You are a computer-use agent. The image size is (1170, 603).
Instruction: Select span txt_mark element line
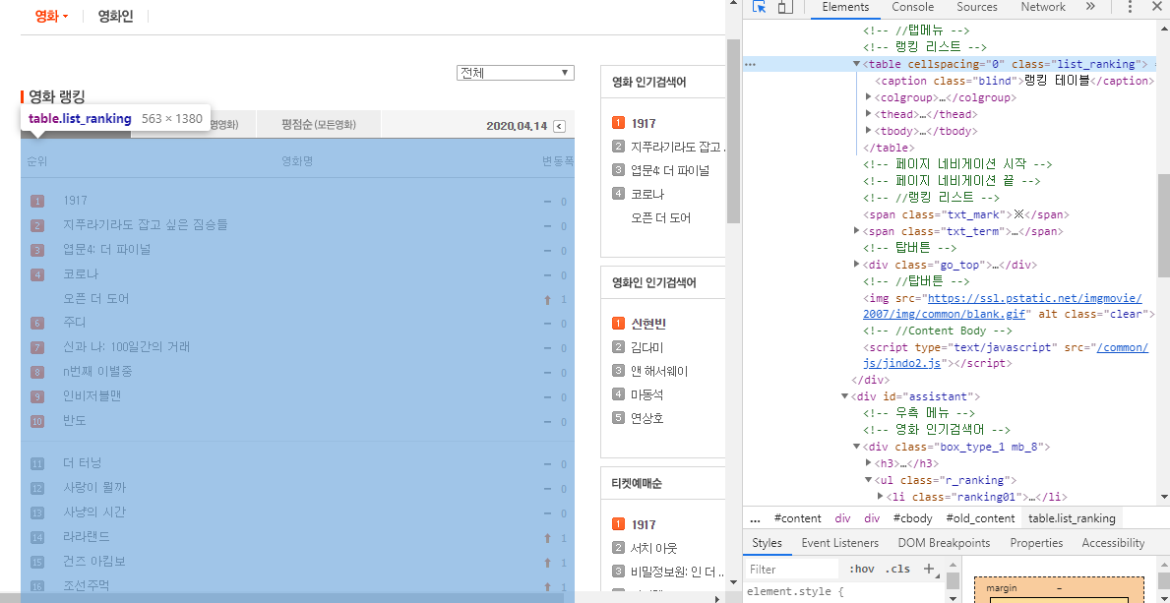coord(966,214)
